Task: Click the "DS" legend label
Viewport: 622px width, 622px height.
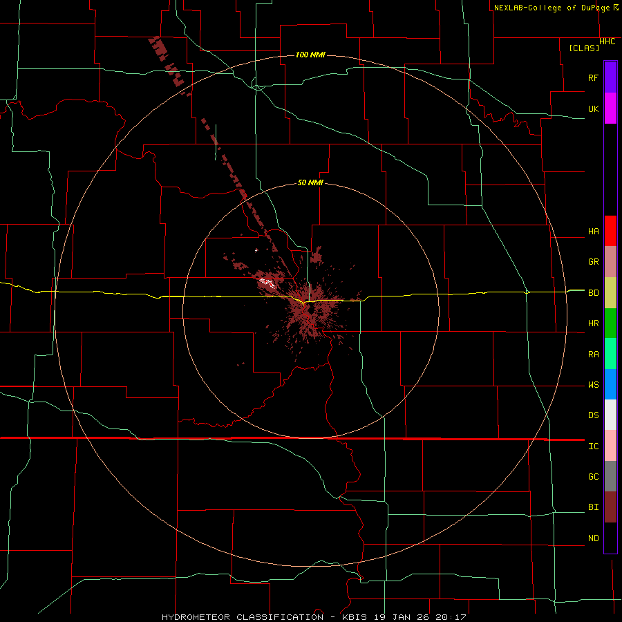Action: (x=593, y=415)
